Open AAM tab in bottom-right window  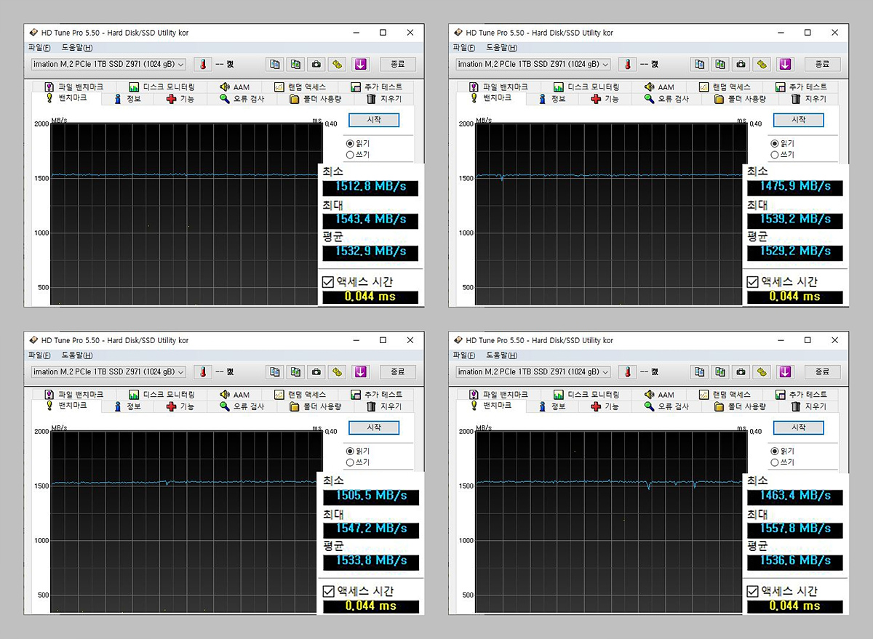point(659,395)
